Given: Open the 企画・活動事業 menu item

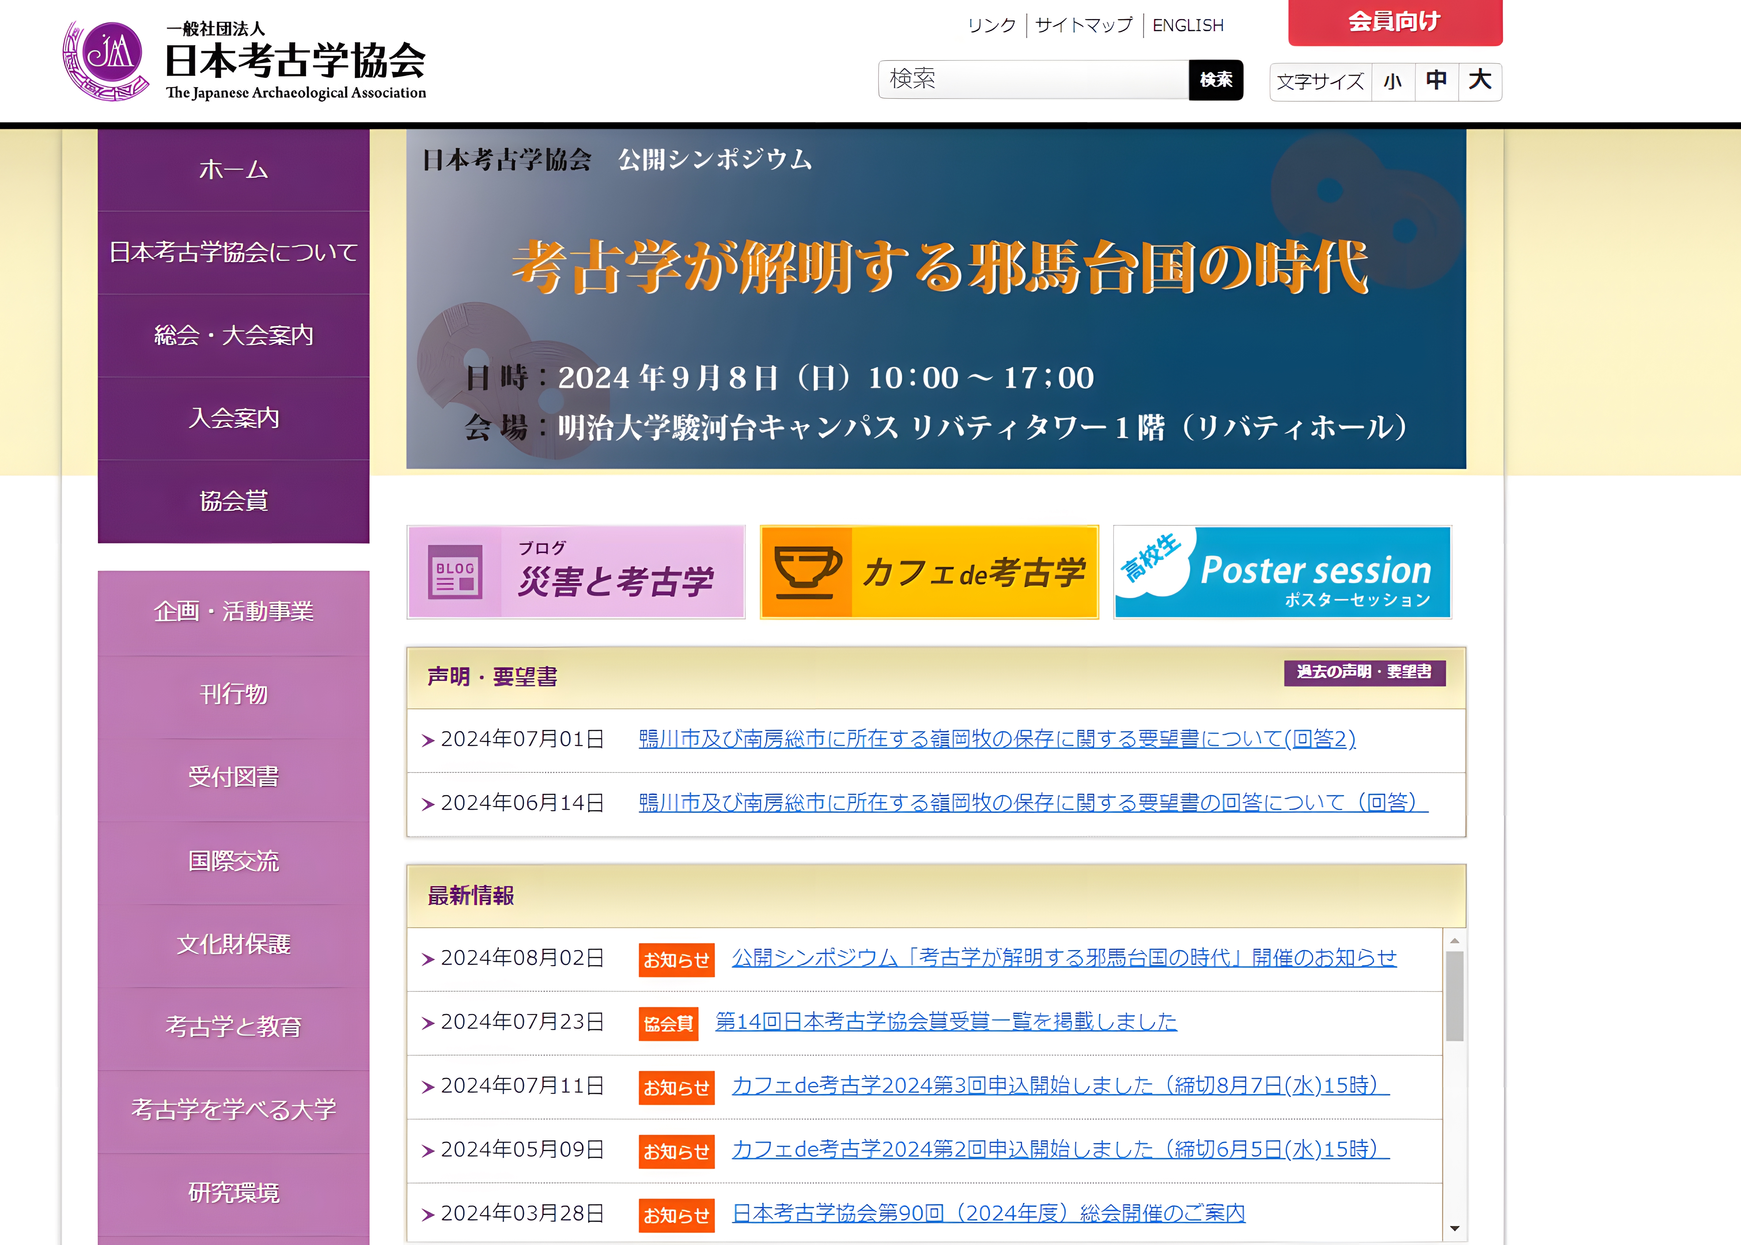Looking at the screenshot, I should pos(234,612).
